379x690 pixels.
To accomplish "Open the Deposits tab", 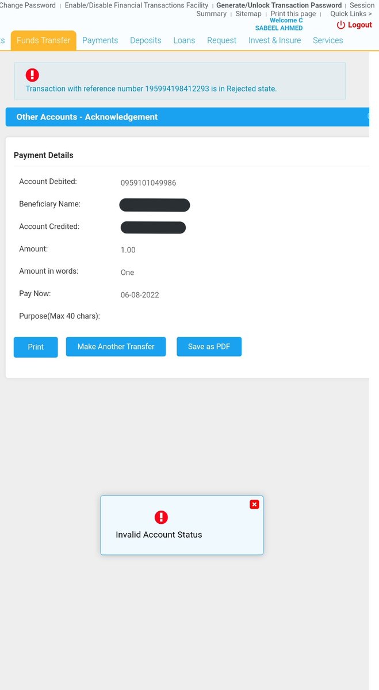I will click(x=146, y=40).
